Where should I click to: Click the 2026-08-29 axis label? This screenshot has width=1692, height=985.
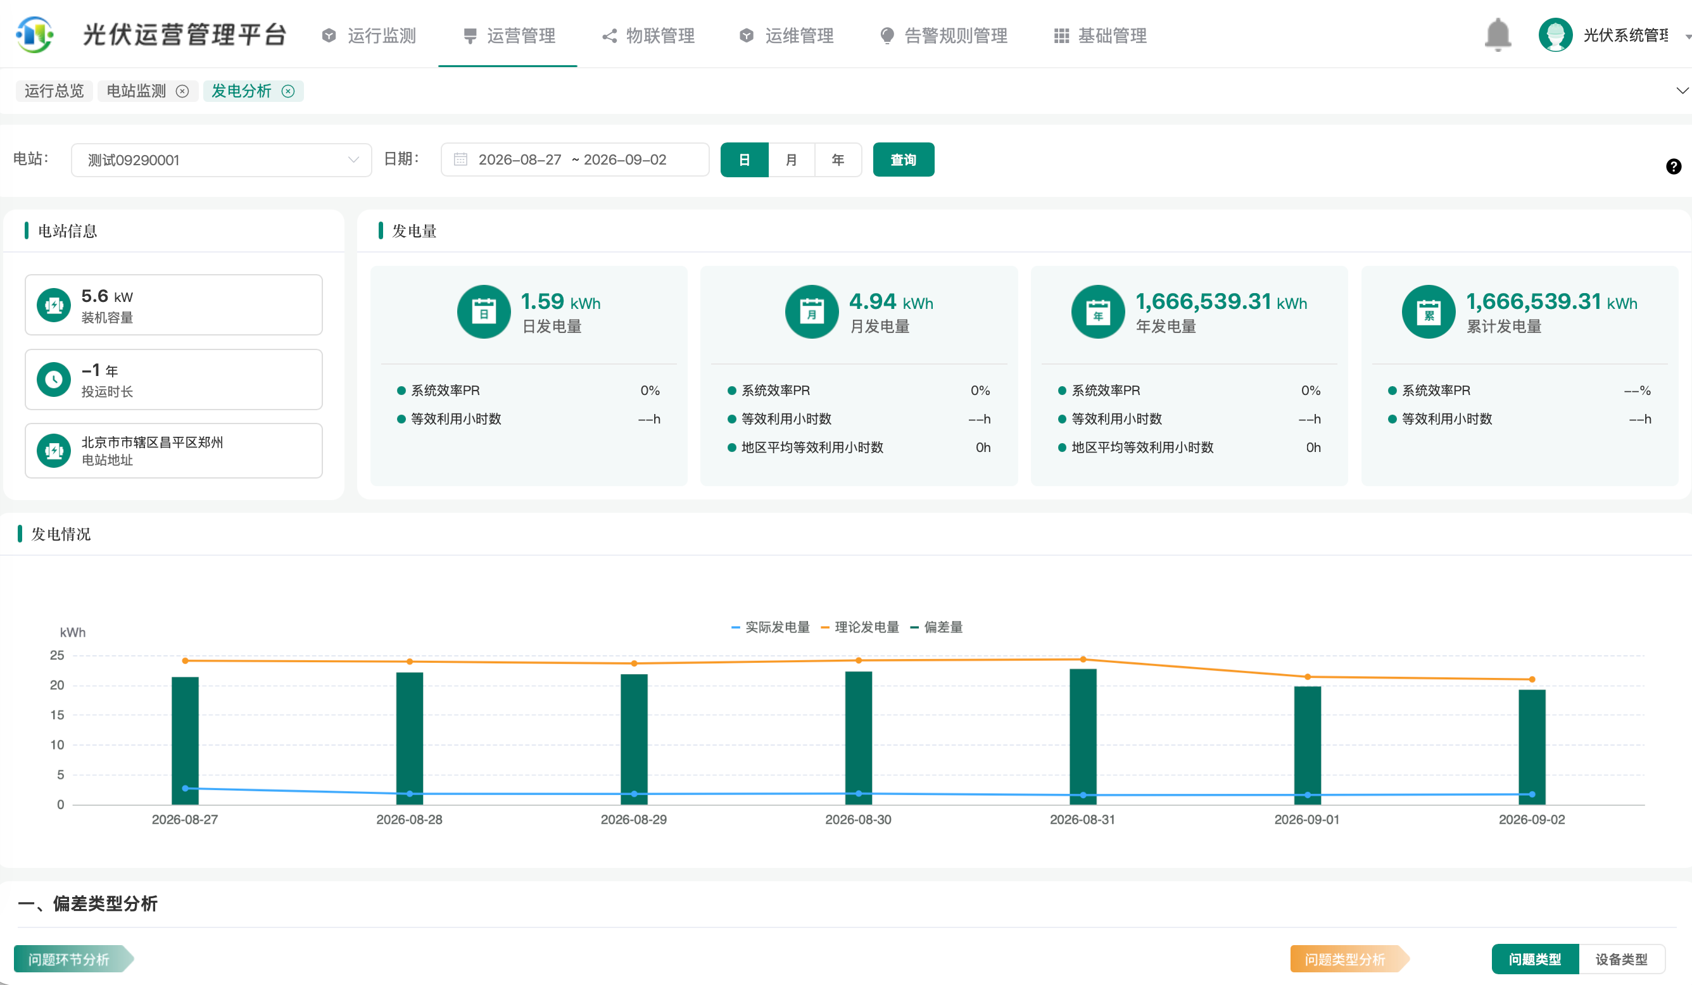(x=634, y=820)
